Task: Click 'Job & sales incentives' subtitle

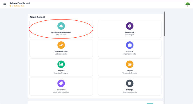Action: tap(61, 92)
